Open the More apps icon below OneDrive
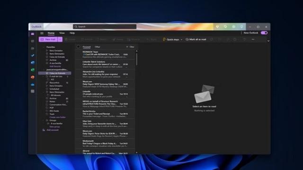The height and width of the screenshot is (170, 303). 33,91
